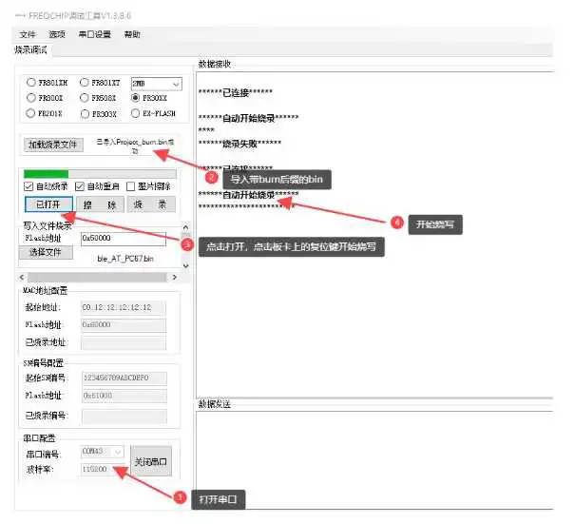
Task: Open the 帮助 menu
Action: [132, 34]
